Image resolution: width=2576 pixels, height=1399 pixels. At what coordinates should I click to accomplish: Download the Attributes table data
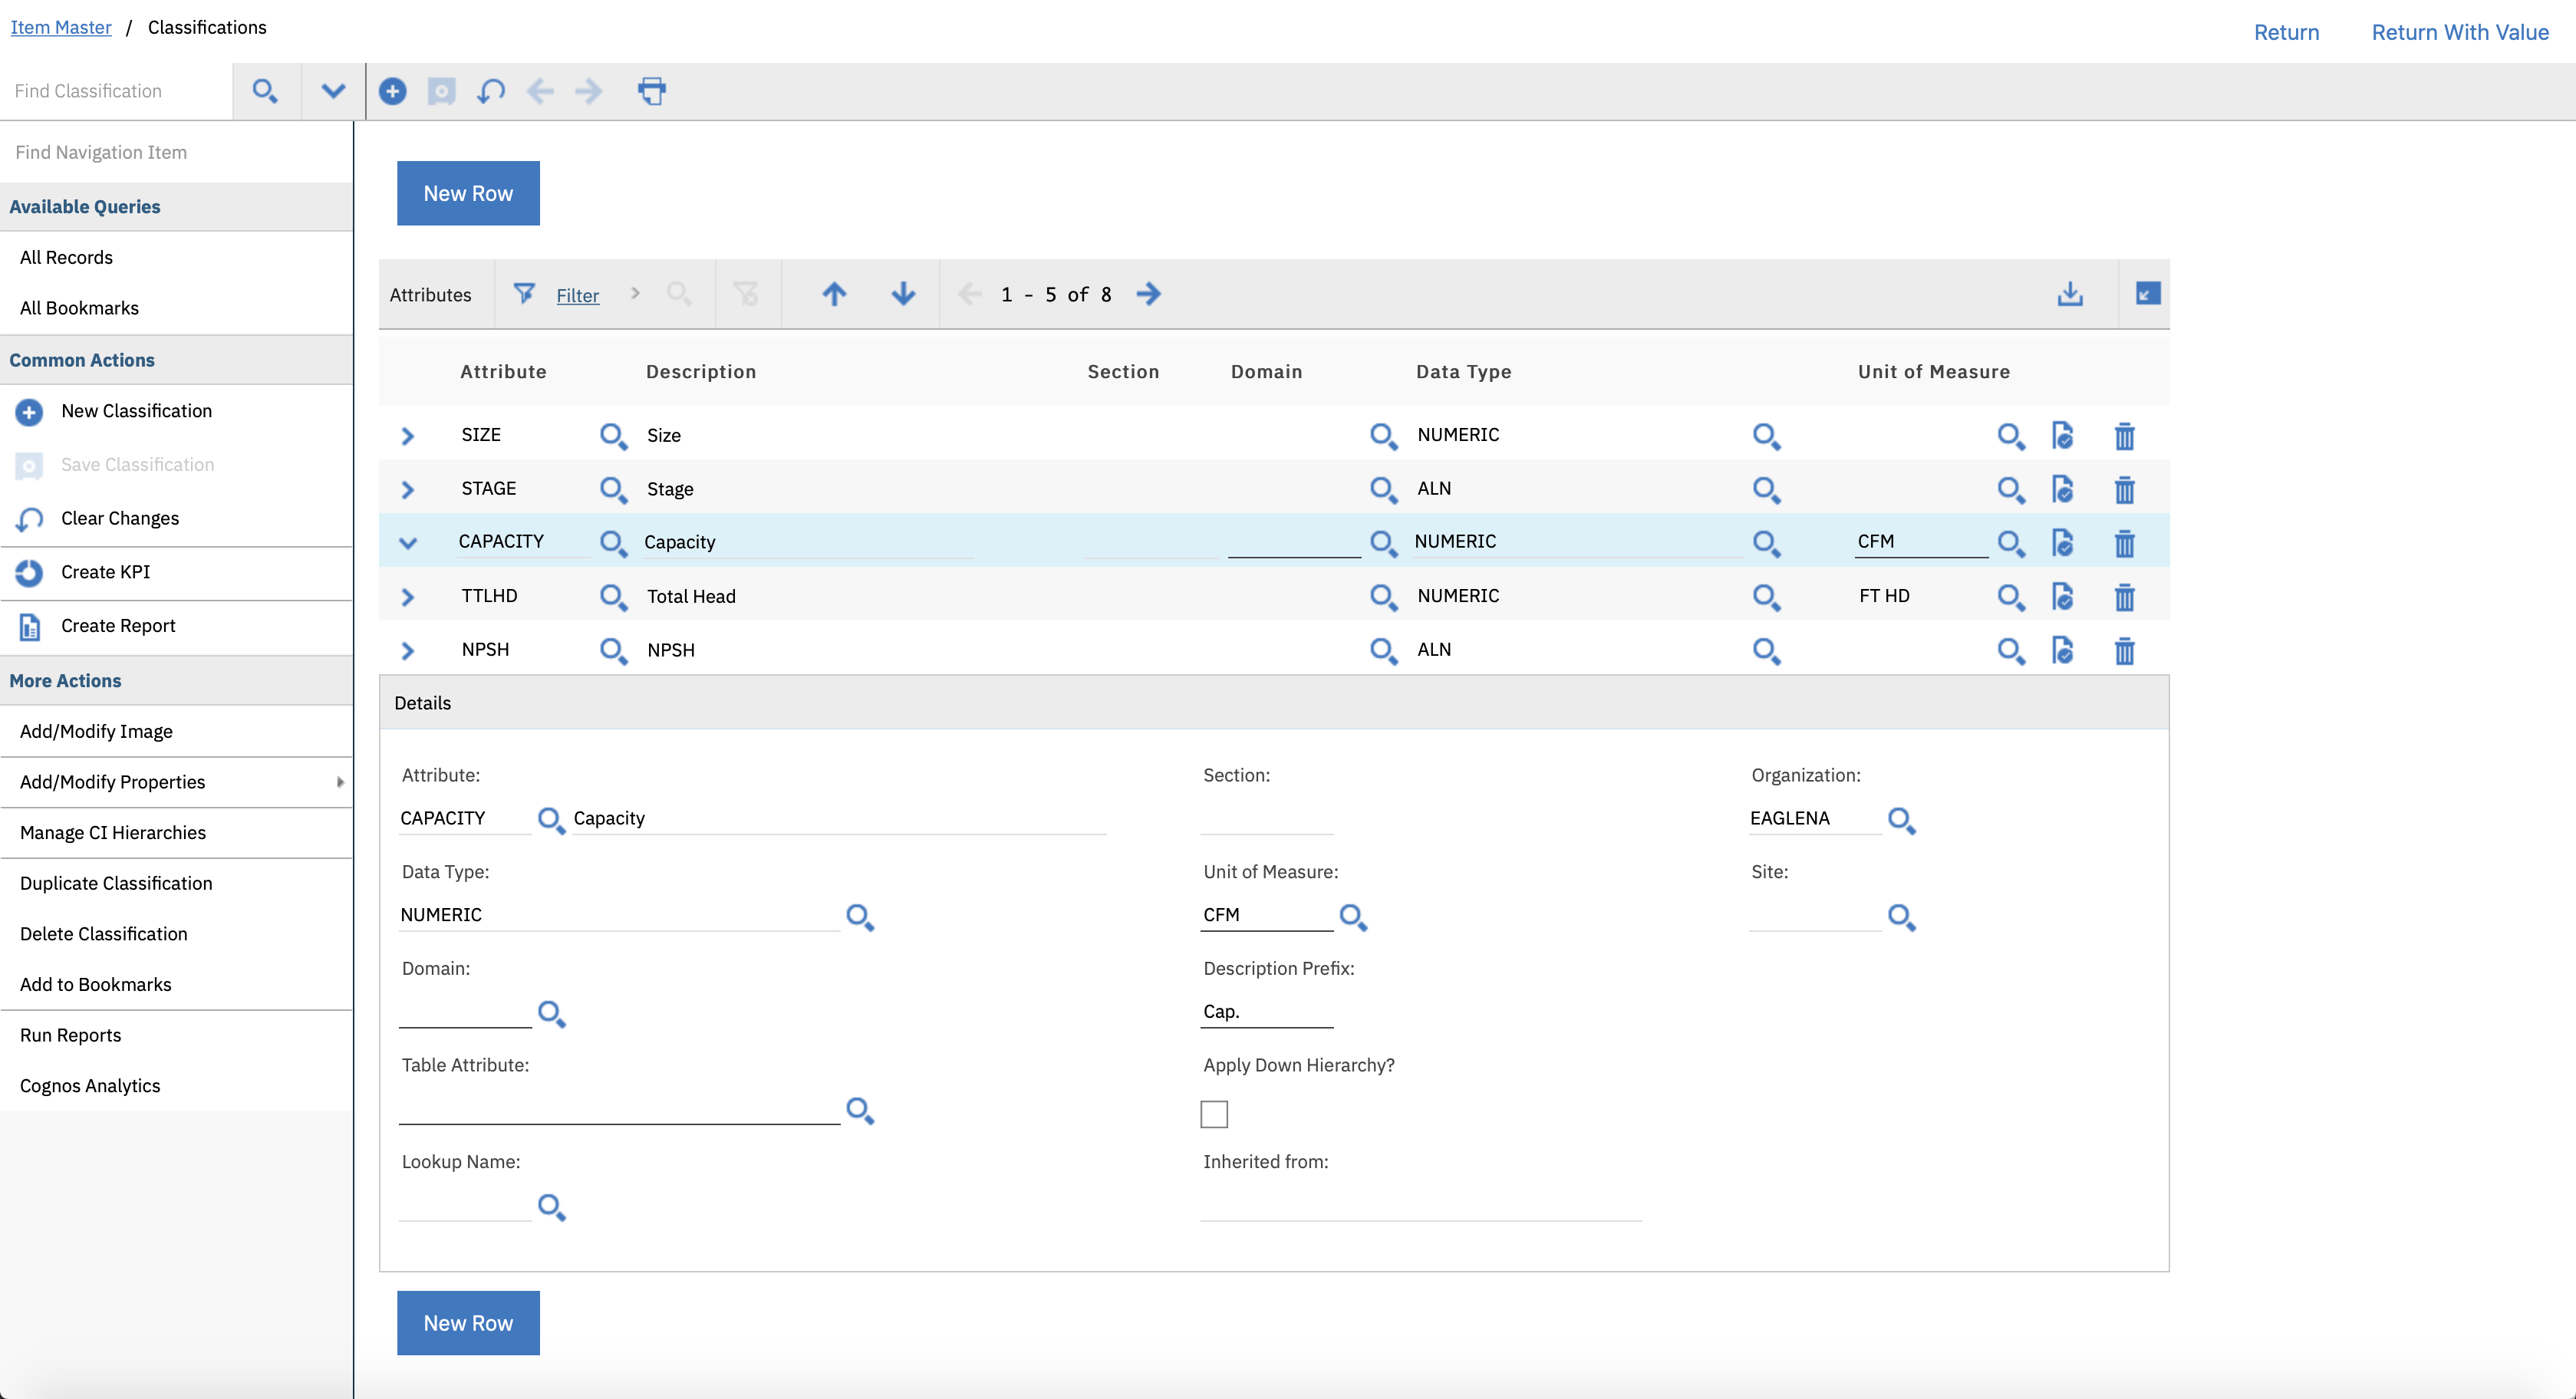pyautogui.click(x=2069, y=294)
